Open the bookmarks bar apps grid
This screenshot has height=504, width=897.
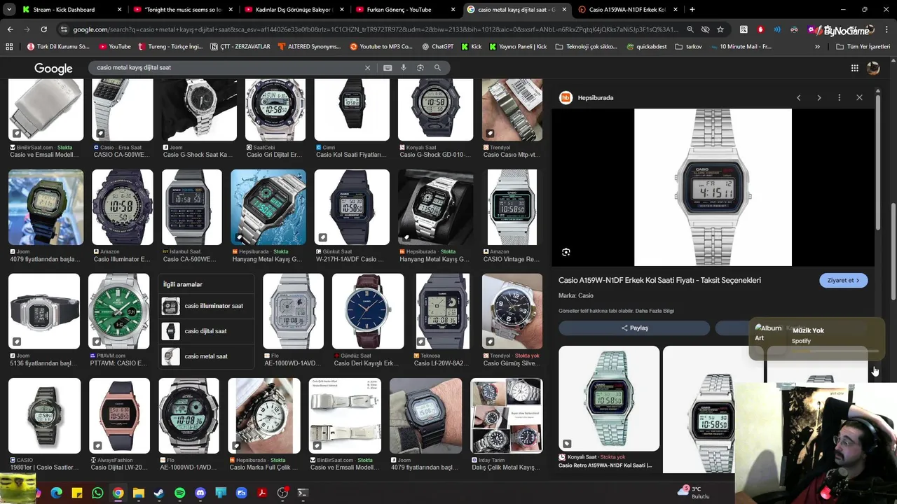[9, 46]
